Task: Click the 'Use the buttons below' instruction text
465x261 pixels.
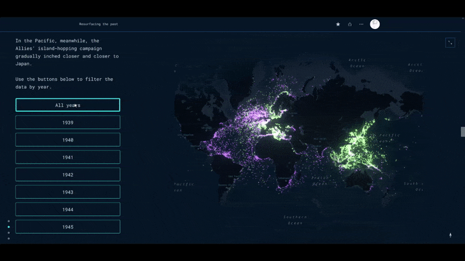Action: (64, 83)
